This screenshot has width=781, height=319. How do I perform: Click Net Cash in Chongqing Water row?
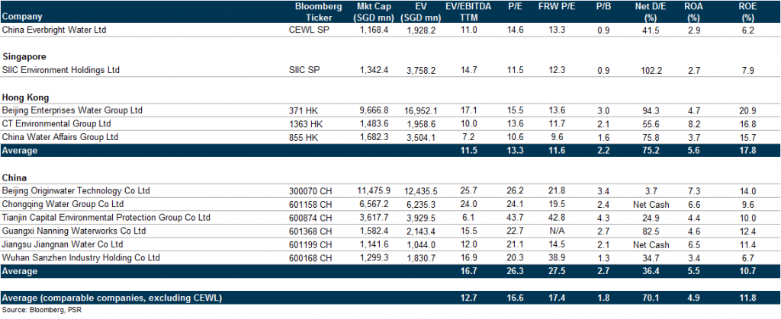tap(651, 204)
